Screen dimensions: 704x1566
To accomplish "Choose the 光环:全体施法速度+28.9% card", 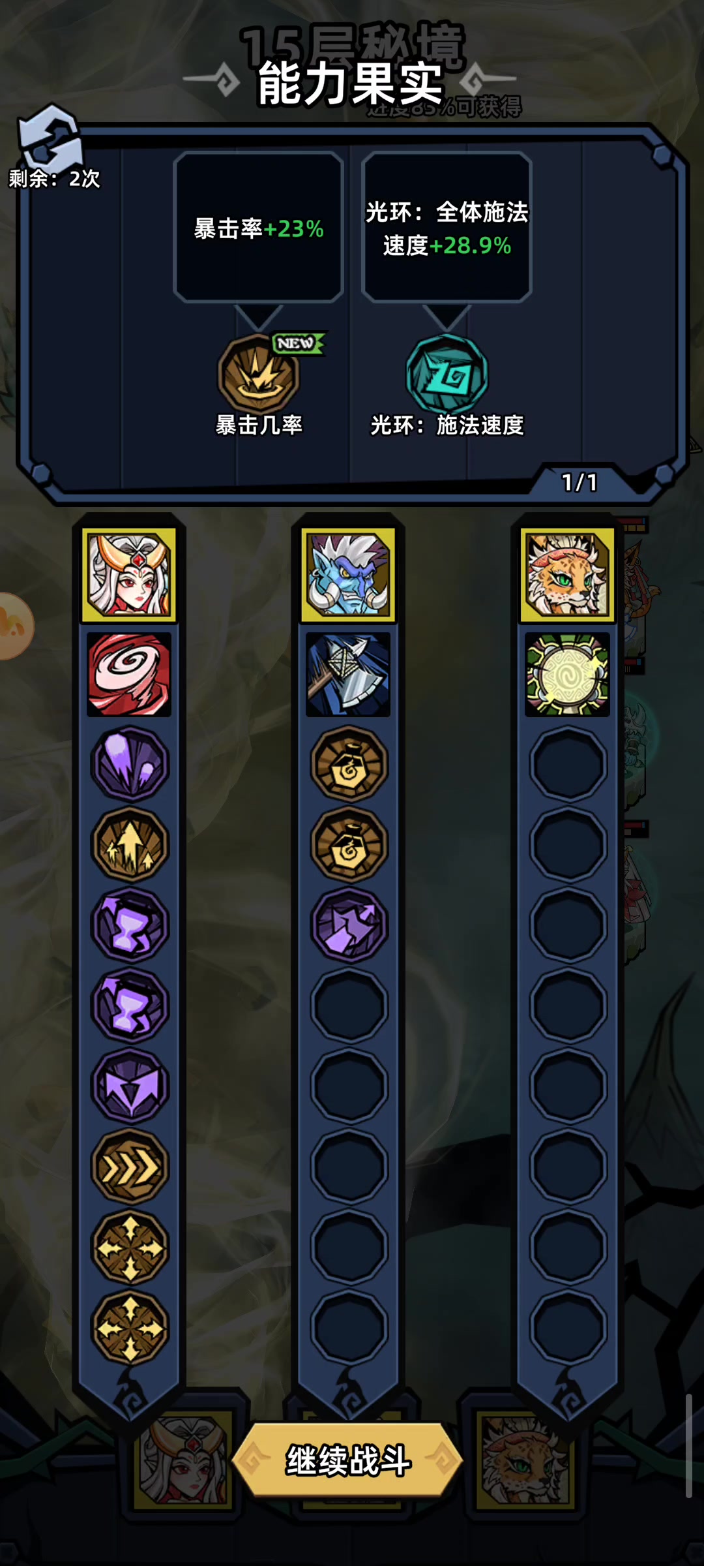I will (447, 227).
